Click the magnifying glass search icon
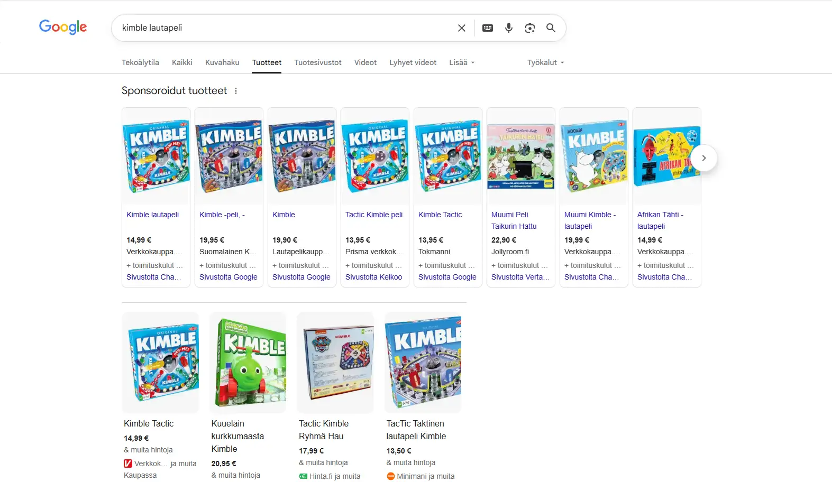 (x=551, y=28)
